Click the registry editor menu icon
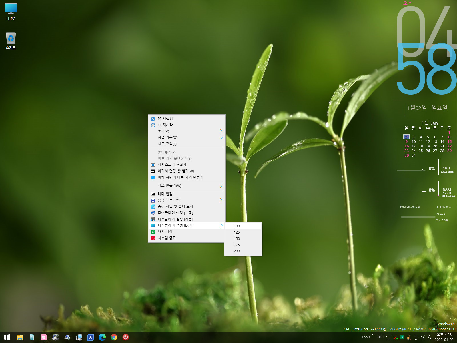The image size is (457, 343). (153, 165)
